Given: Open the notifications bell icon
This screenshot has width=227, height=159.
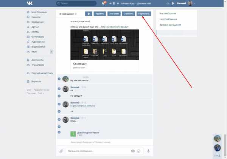Looking at the screenshot, I should (x=104, y=3).
